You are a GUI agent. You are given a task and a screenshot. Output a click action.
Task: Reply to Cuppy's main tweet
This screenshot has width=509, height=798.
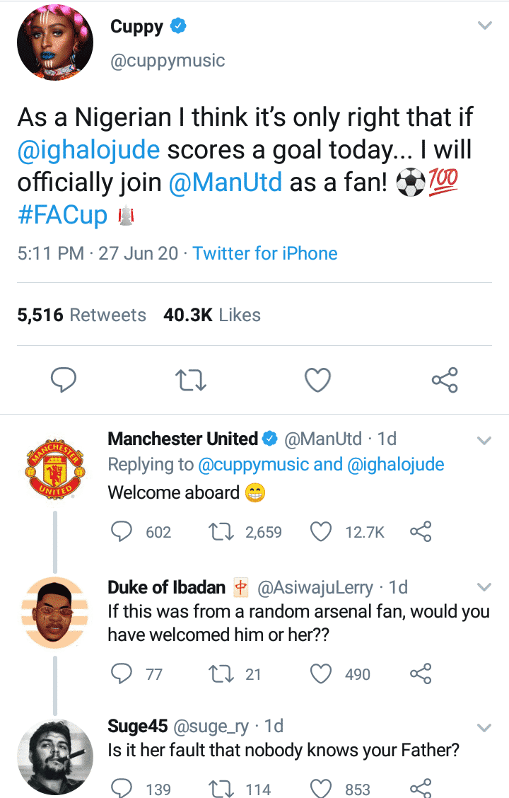click(64, 381)
